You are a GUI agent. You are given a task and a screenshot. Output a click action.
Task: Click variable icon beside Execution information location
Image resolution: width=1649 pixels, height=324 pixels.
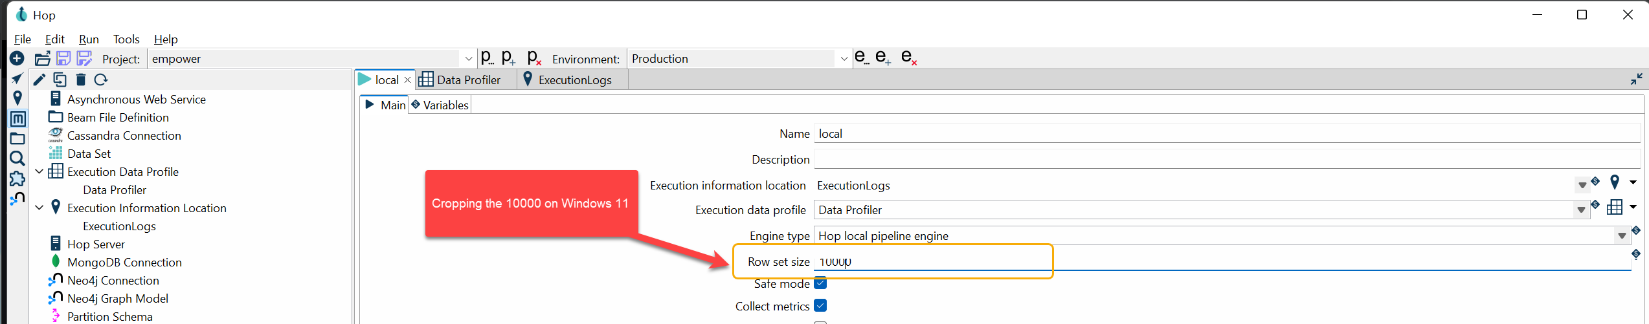tap(1595, 181)
